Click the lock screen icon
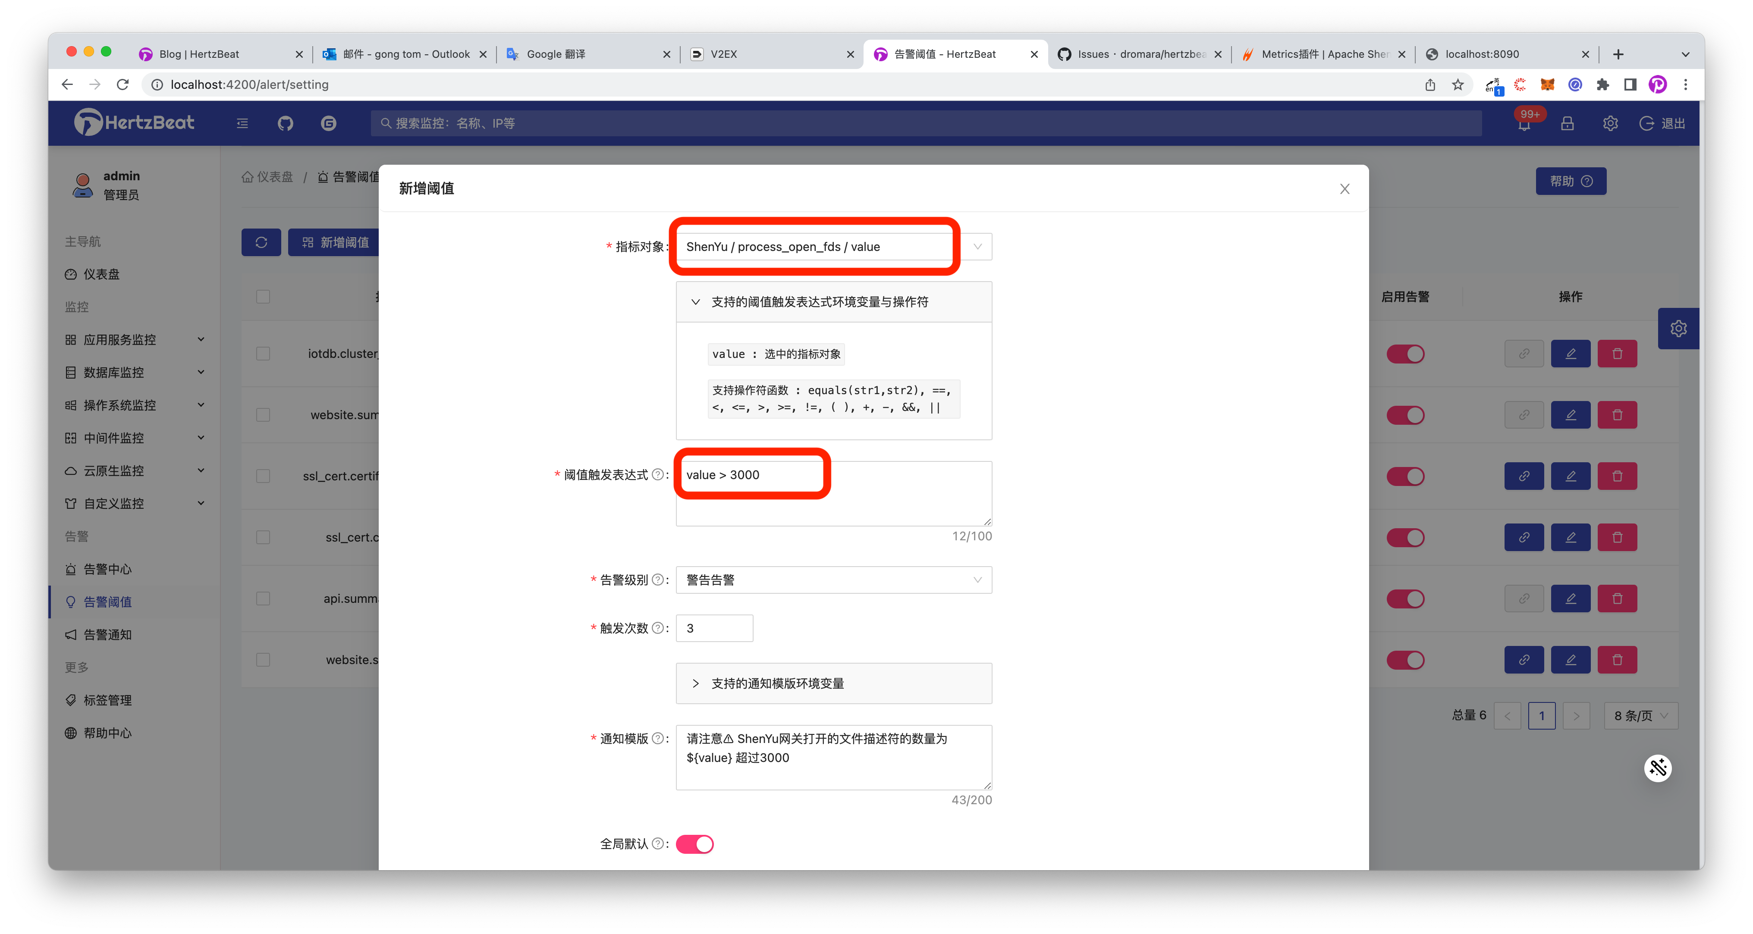 (1567, 123)
